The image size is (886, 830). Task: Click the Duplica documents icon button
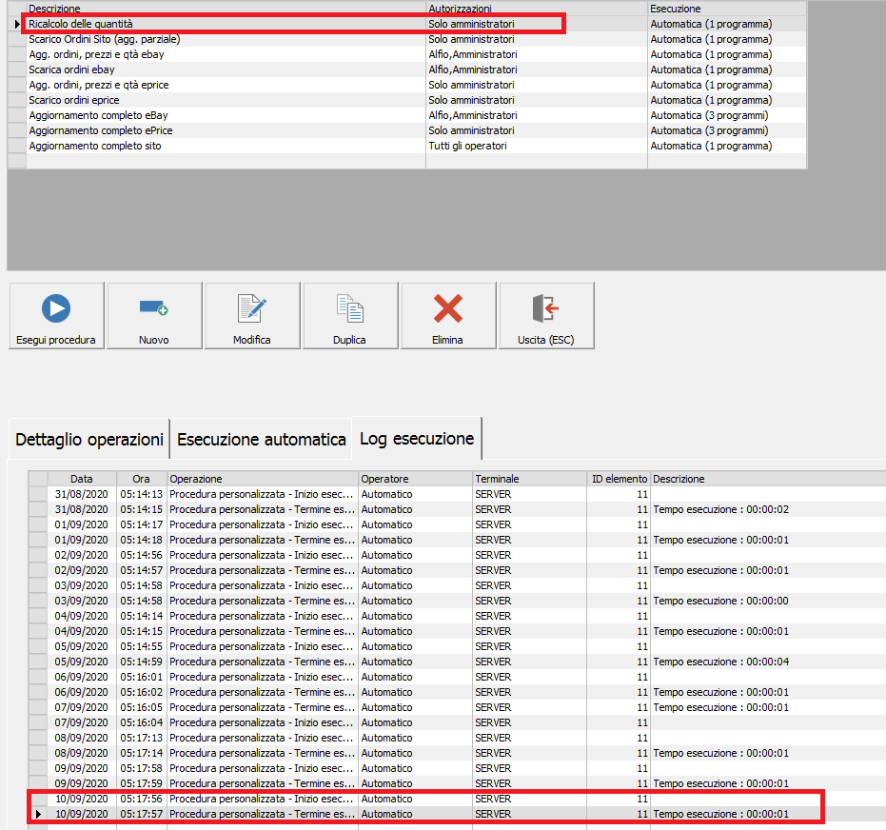[350, 316]
